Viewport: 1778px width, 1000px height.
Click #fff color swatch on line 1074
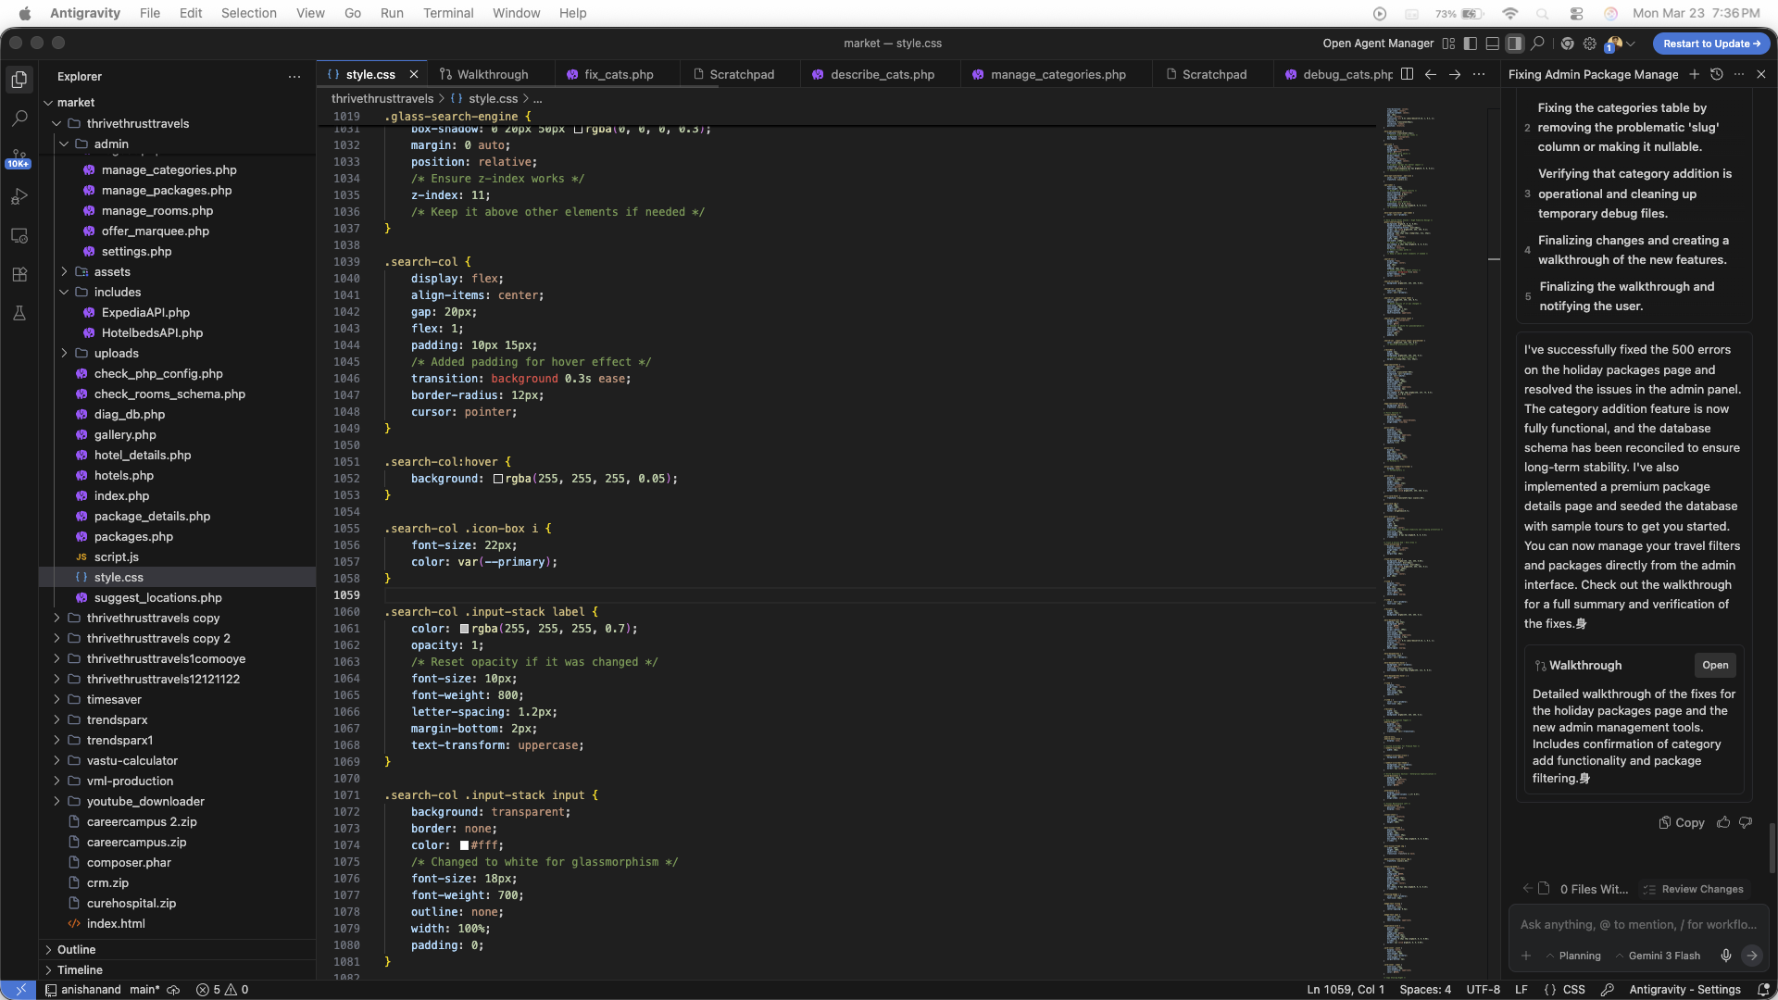[465, 845]
